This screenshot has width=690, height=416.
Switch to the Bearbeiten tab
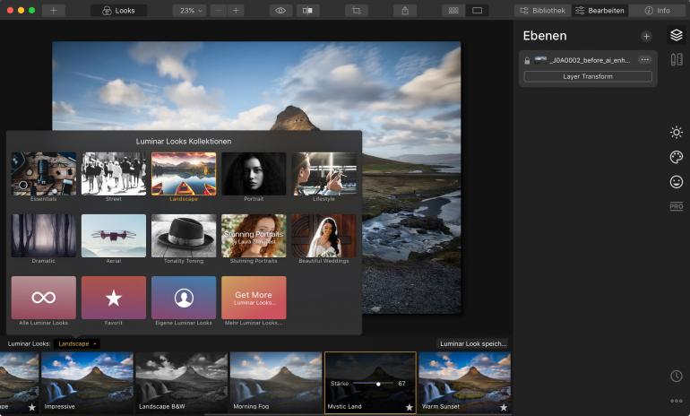click(599, 11)
